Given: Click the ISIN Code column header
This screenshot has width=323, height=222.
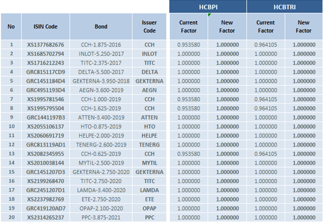Looking at the screenshot, I should [x=46, y=26].
